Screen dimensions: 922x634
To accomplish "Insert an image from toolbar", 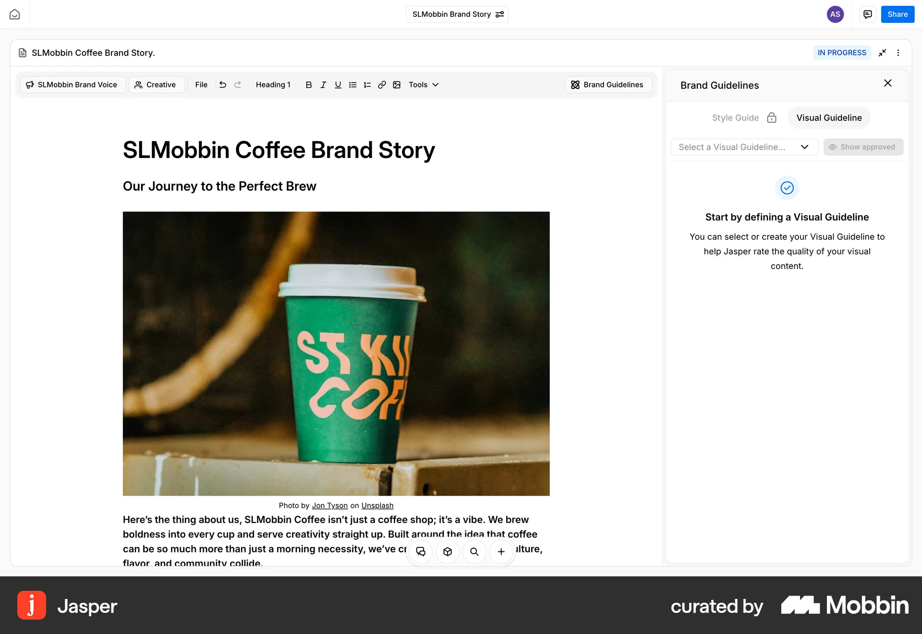I will 397,85.
